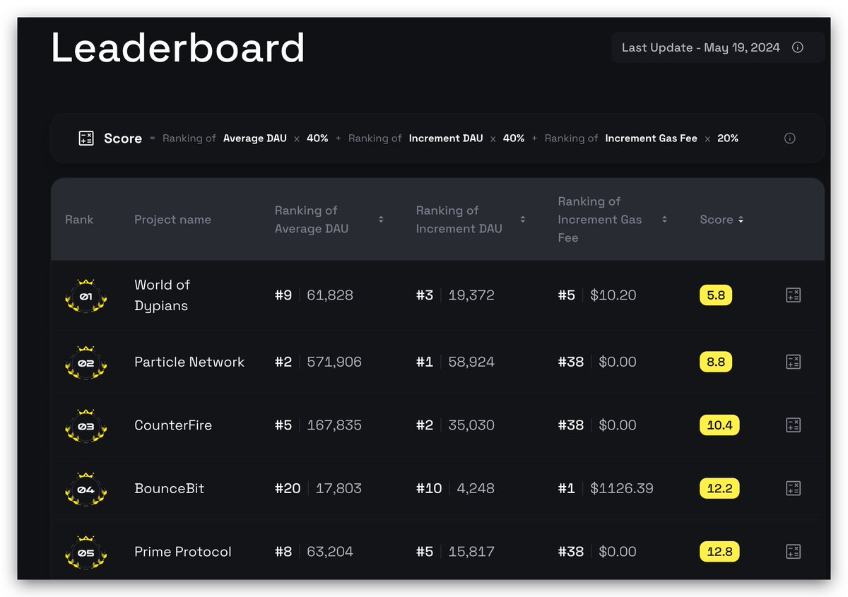The width and height of the screenshot is (848, 597).
Task: Open the Prime Protocol project
Action: 183,552
